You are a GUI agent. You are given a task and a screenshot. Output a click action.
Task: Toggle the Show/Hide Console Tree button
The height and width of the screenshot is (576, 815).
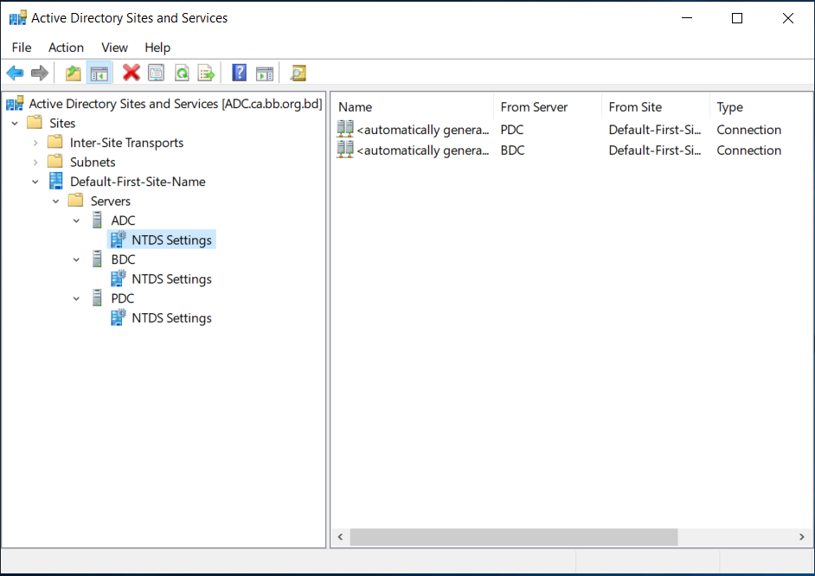click(99, 74)
